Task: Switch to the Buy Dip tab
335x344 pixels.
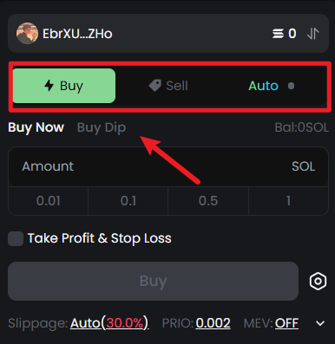Action: point(102,127)
